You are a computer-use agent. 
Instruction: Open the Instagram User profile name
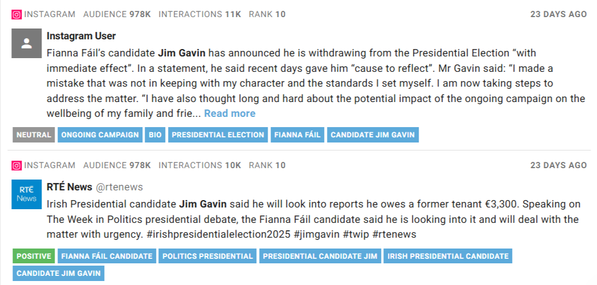point(81,36)
